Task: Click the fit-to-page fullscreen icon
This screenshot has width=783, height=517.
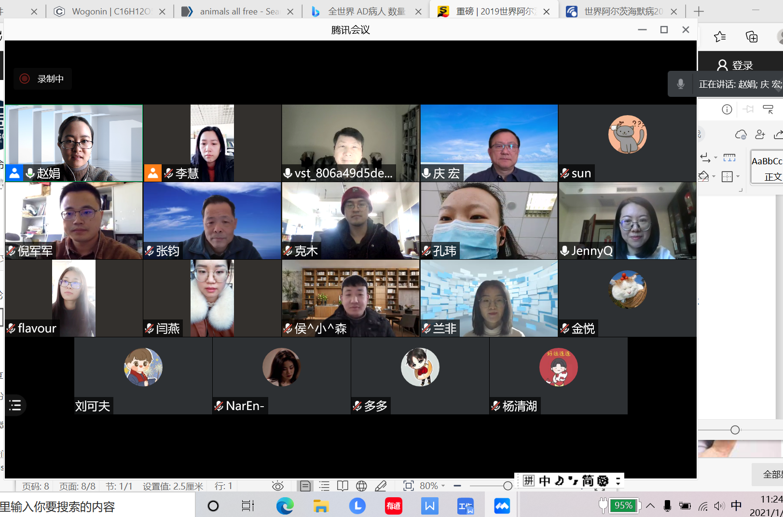Action: click(408, 486)
